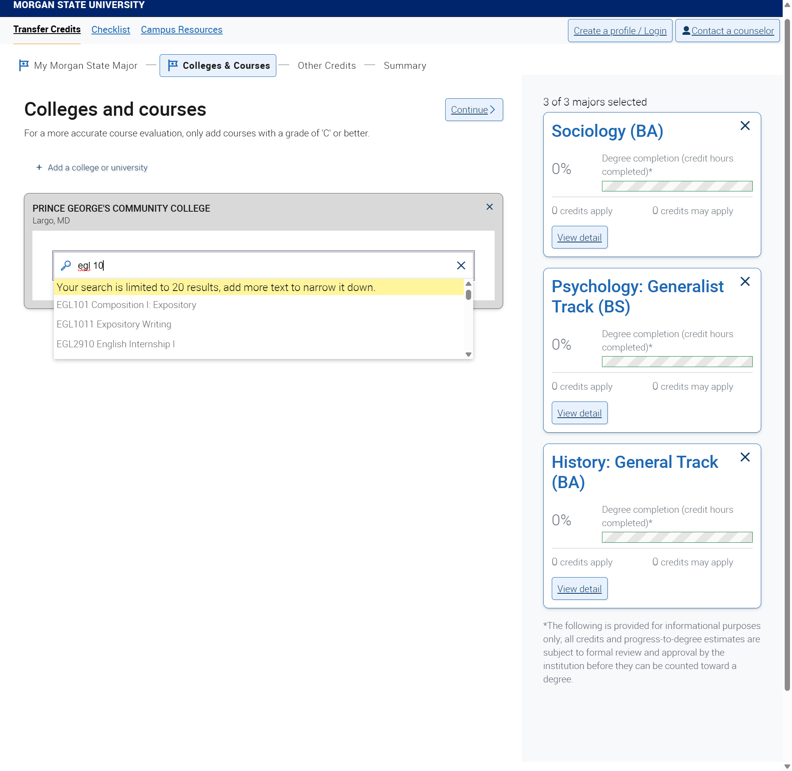Open the Campus Resources tab
The height and width of the screenshot is (771, 792).
click(x=181, y=30)
